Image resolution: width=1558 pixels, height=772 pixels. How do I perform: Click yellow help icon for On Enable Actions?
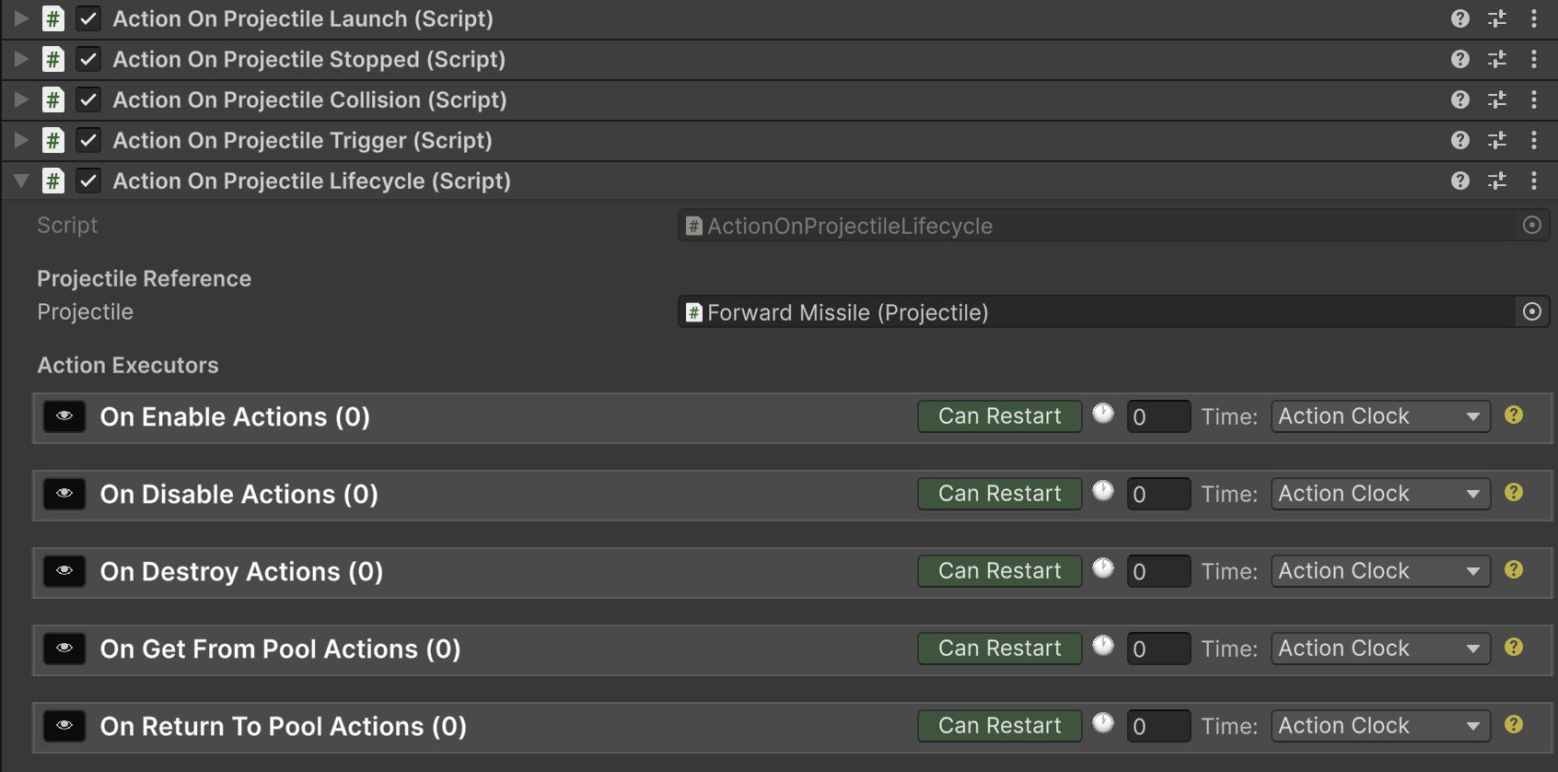click(x=1514, y=415)
